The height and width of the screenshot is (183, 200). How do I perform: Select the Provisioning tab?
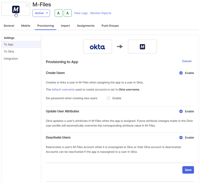pos(46,26)
